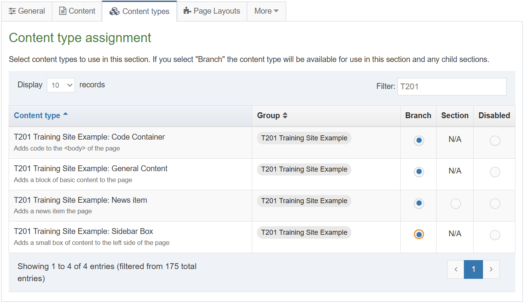524x303 pixels.
Task: Open the Display records dropdown
Action: click(61, 85)
